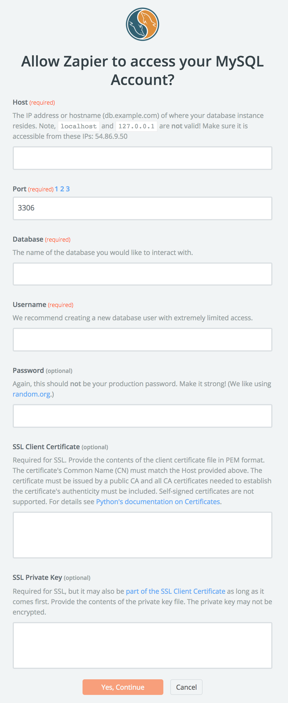
Task: Open Port footnote link 2
Action: pos(62,189)
